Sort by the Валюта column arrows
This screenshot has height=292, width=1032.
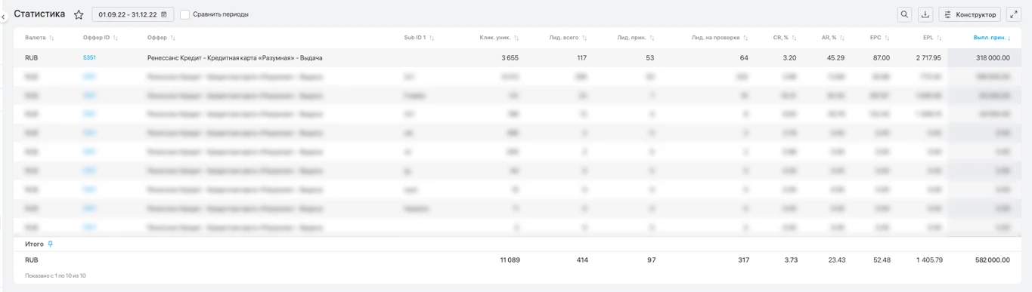click(52, 38)
